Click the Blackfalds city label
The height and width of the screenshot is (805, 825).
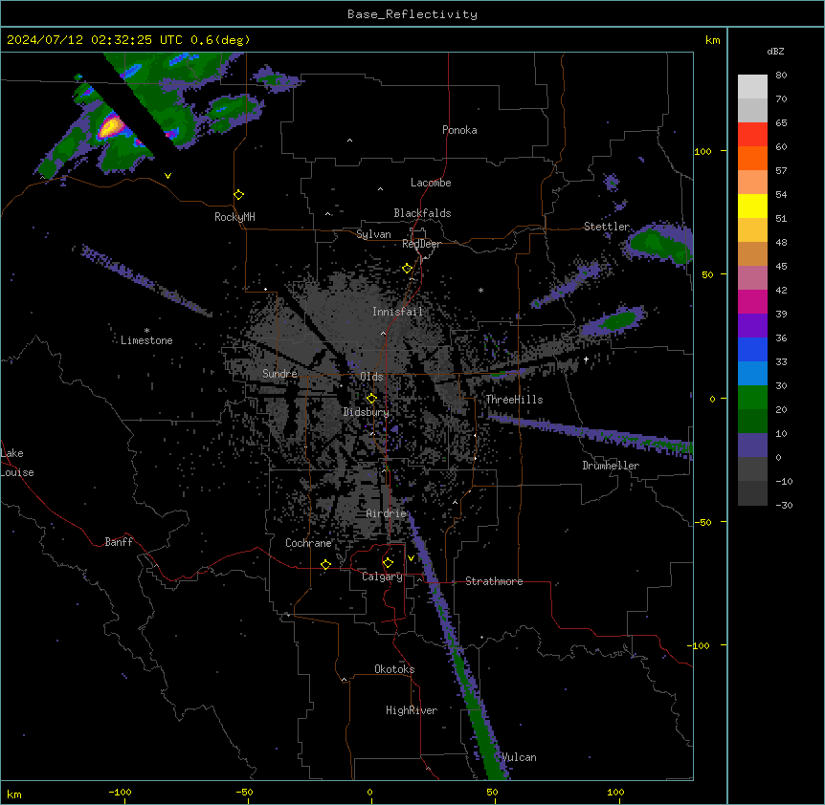point(422,213)
